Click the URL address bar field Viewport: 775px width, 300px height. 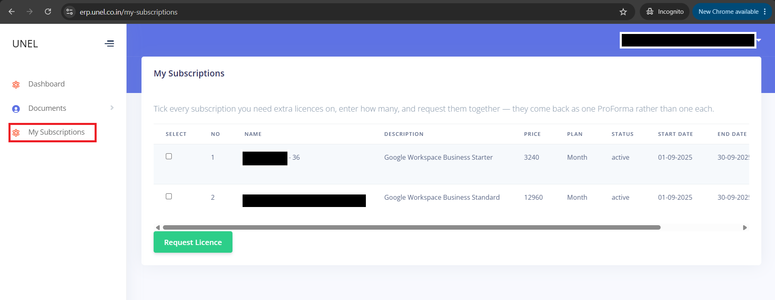point(348,12)
